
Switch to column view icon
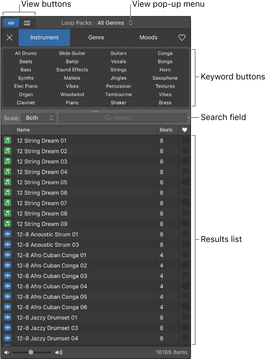[x=27, y=23]
